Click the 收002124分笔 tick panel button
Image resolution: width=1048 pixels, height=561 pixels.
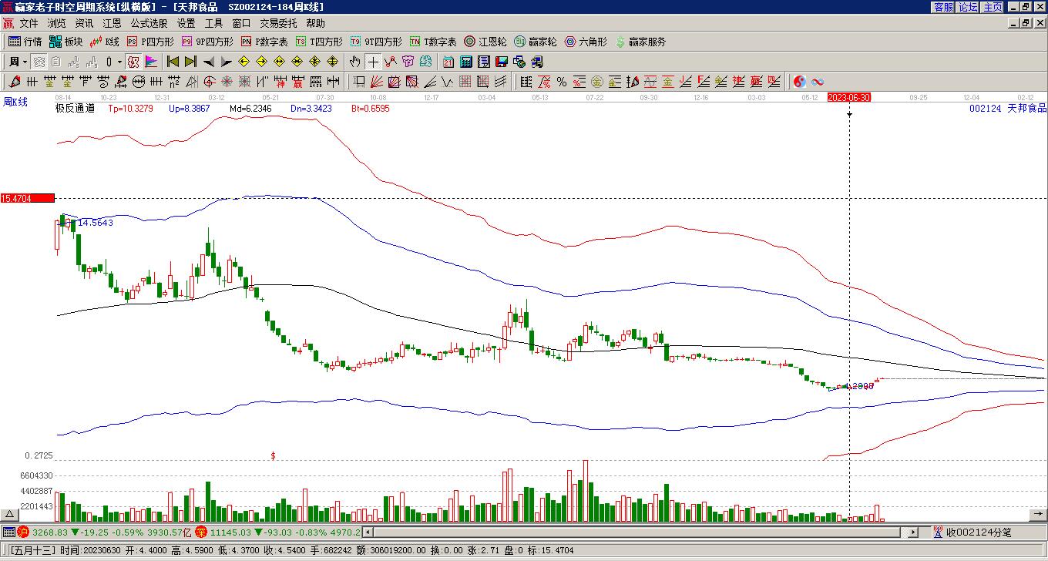972,532
